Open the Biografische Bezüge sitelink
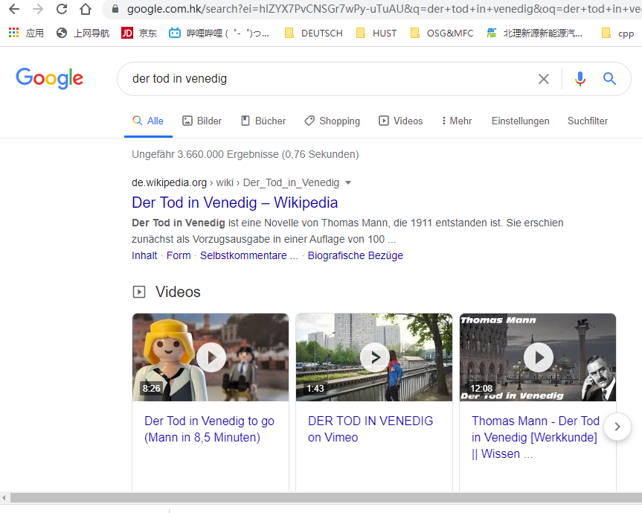The image size is (642, 513). (356, 255)
